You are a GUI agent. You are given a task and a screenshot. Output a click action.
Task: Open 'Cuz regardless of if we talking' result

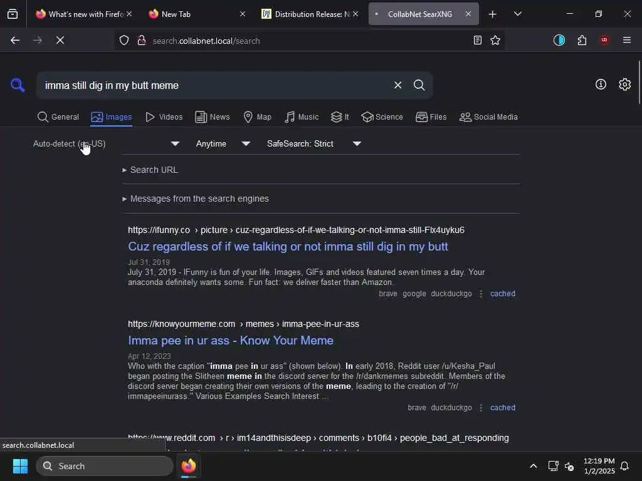coord(288,247)
